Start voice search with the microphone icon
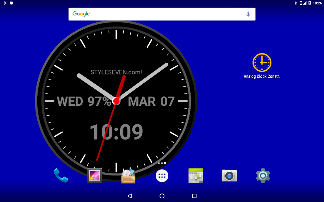The width and height of the screenshot is (324, 202). point(248,14)
